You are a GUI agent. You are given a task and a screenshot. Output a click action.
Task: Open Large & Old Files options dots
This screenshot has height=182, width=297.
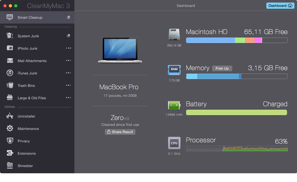(x=68, y=98)
